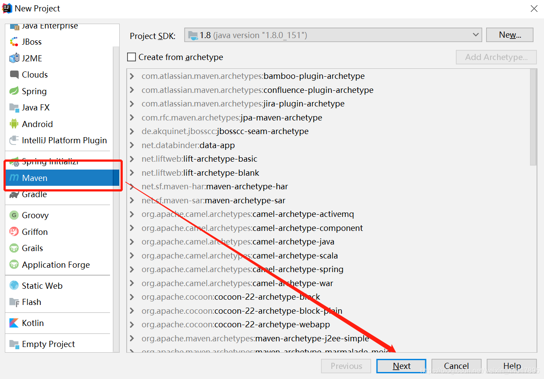Image resolution: width=544 pixels, height=379 pixels.
Task: Click the Groovy 'G' icon
Action: click(14, 216)
